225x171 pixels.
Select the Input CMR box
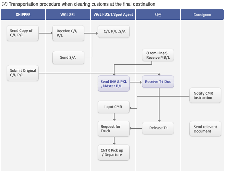pyautogui.click(x=114, y=107)
